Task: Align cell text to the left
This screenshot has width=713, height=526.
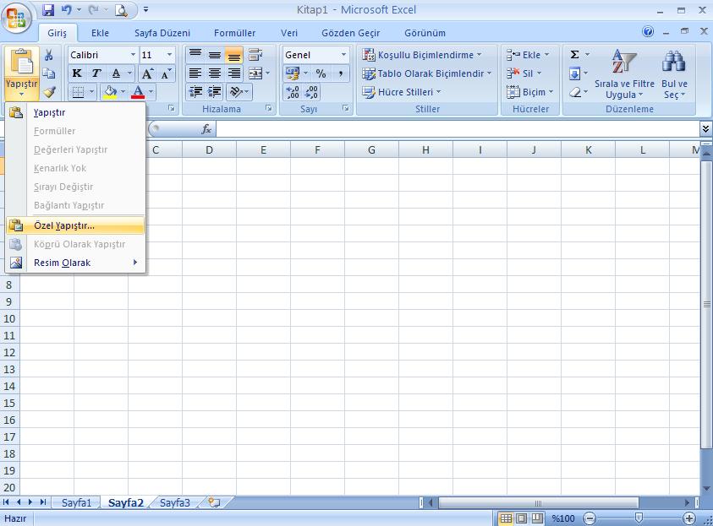Action: pyautogui.click(x=195, y=73)
